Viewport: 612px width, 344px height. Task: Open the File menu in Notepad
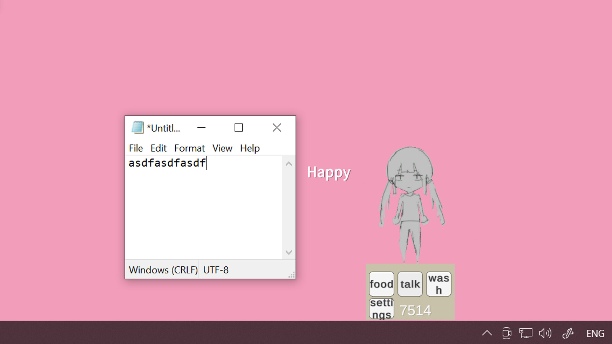tap(136, 148)
